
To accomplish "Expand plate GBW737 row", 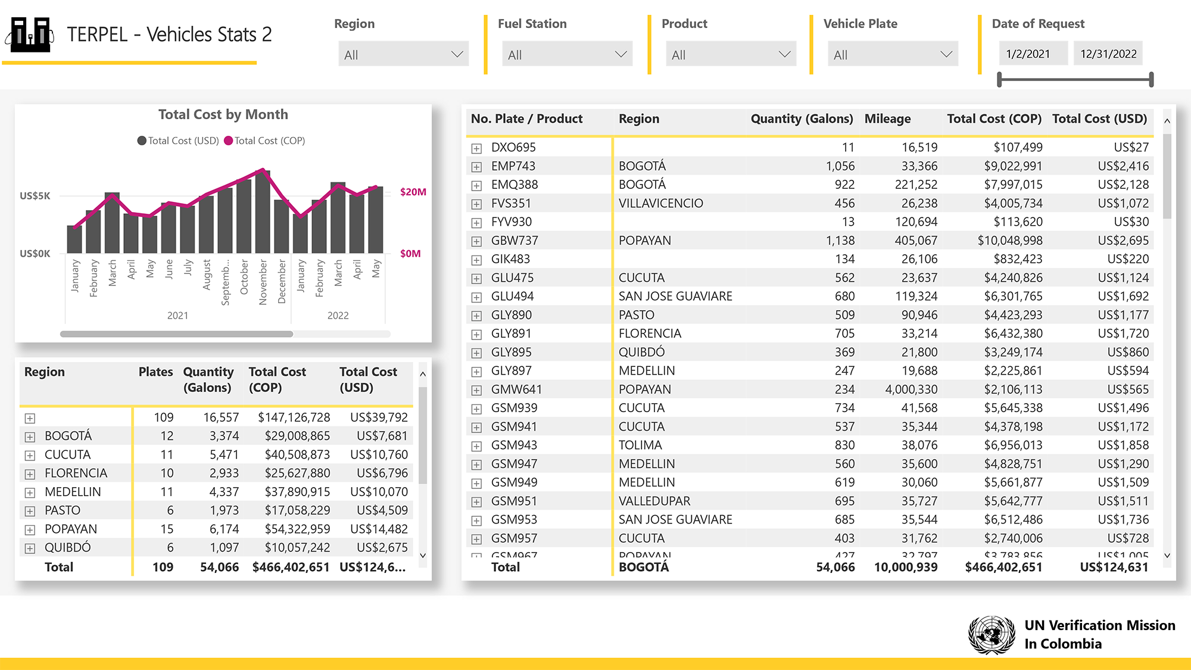I will 476,241.
